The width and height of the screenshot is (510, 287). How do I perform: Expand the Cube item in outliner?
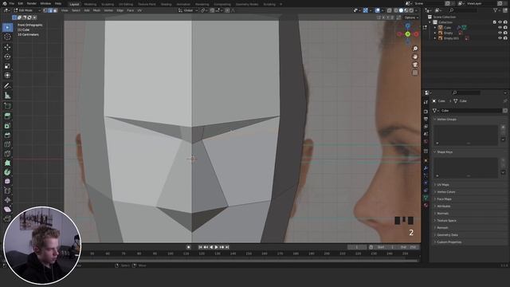435,28
